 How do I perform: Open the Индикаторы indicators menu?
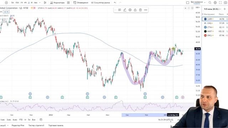57,2
